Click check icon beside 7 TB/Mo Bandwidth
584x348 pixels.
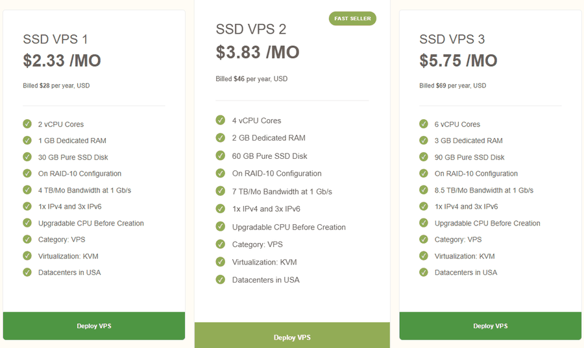click(x=221, y=191)
